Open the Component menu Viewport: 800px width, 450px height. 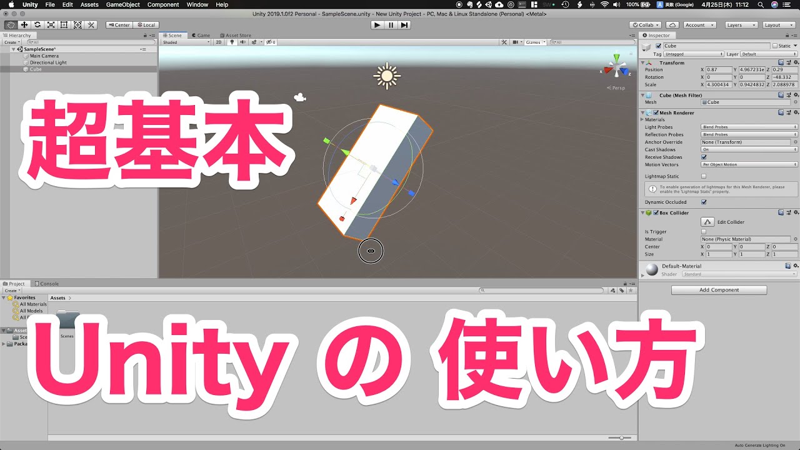tap(163, 4)
